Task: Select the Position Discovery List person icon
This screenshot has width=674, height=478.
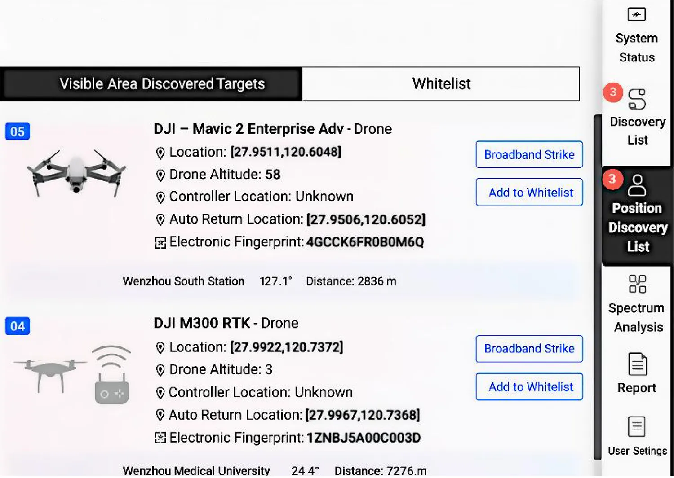Action: pos(637,185)
